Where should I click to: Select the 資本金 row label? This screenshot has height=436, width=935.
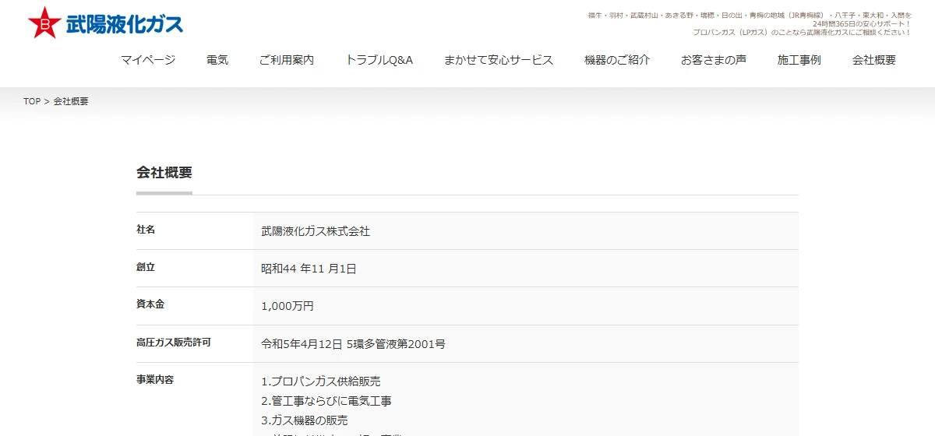[x=150, y=304]
